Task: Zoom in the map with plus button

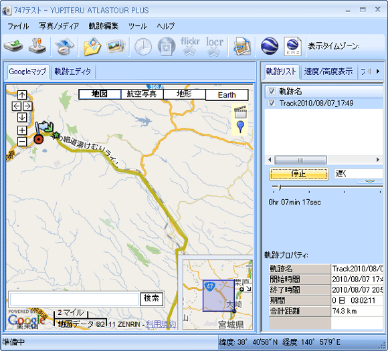Action: (x=22, y=130)
